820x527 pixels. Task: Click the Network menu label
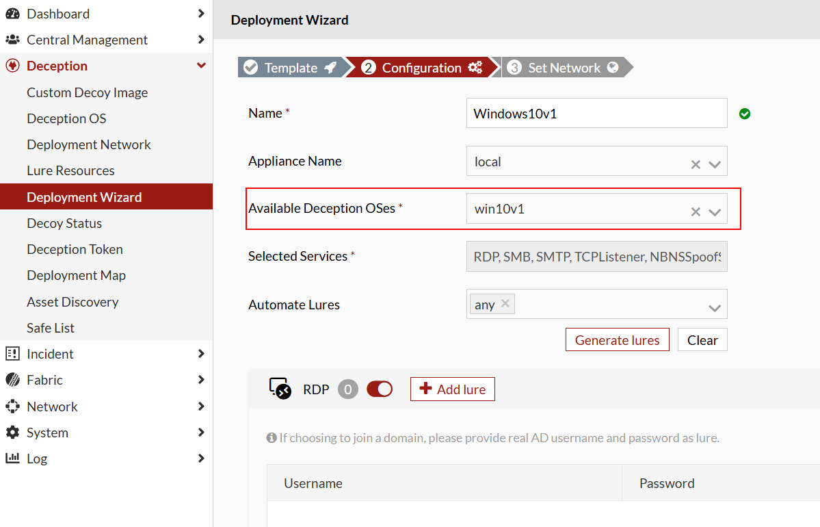(x=52, y=407)
